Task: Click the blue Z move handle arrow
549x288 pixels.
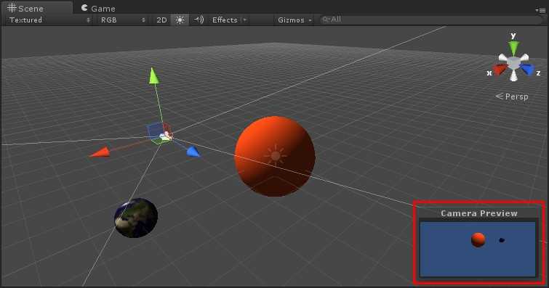Action: pos(193,152)
